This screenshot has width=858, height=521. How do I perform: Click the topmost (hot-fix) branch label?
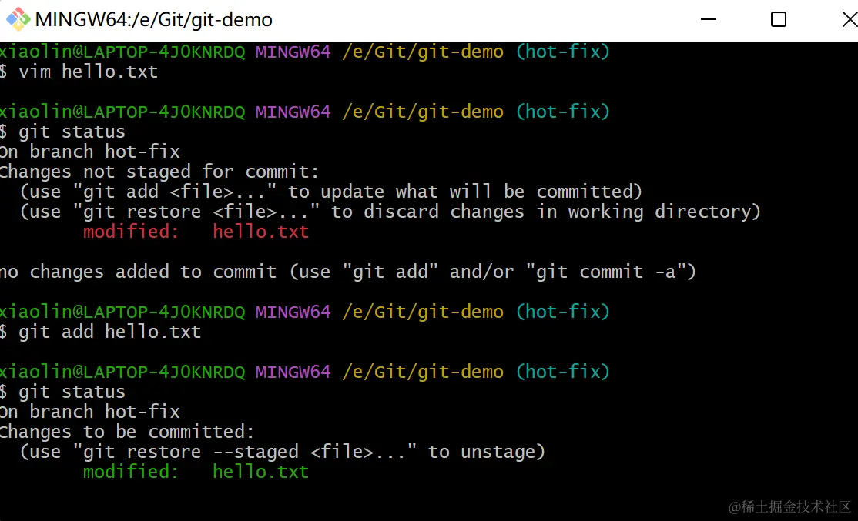(562, 52)
